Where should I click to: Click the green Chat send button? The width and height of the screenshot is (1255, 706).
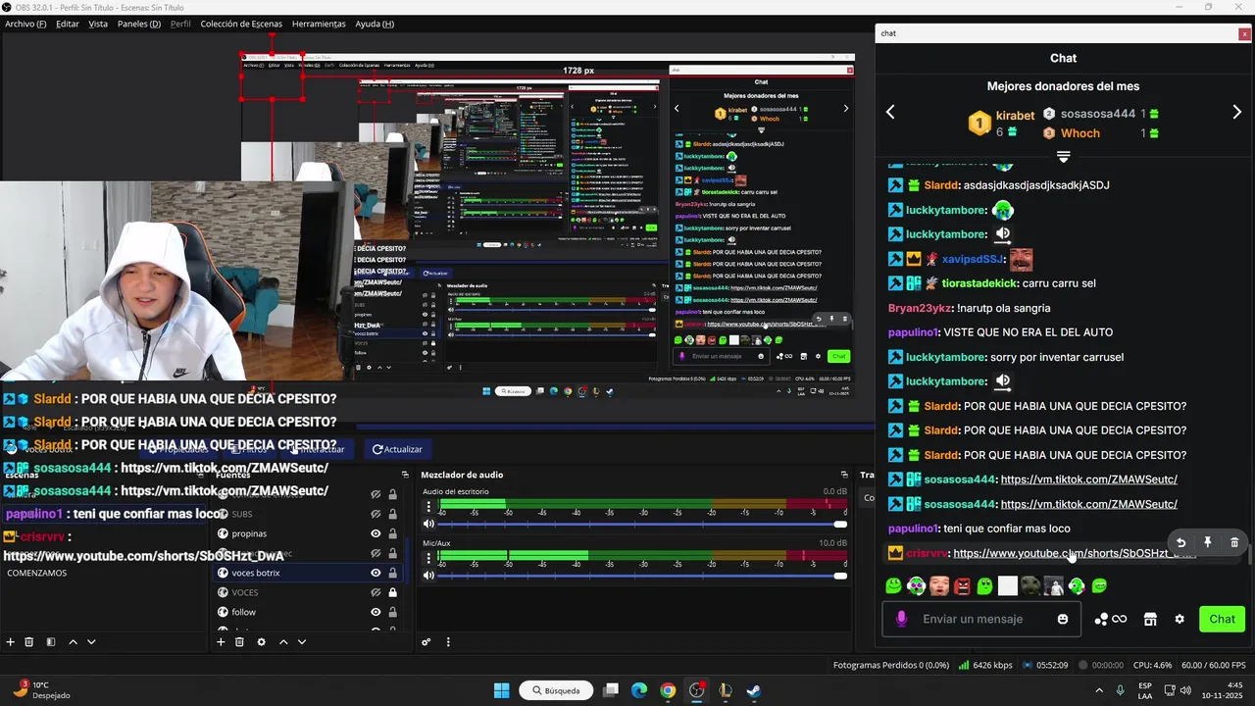pyautogui.click(x=1222, y=619)
